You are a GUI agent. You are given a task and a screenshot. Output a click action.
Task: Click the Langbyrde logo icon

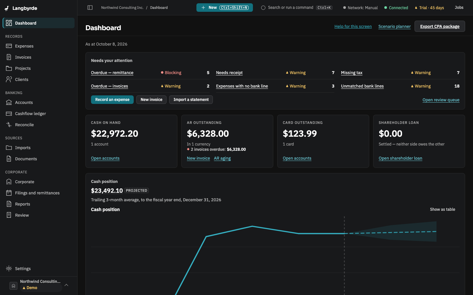click(7, 8)
